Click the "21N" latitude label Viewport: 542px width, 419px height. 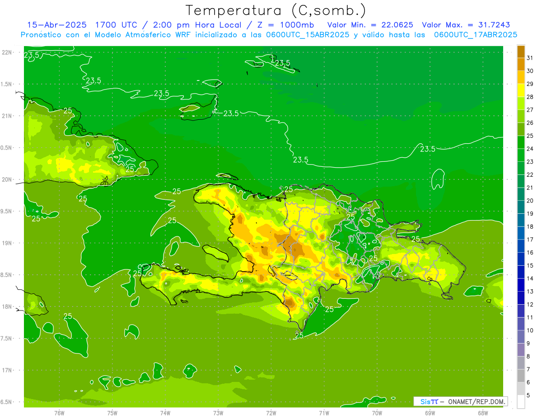point(7,116)
